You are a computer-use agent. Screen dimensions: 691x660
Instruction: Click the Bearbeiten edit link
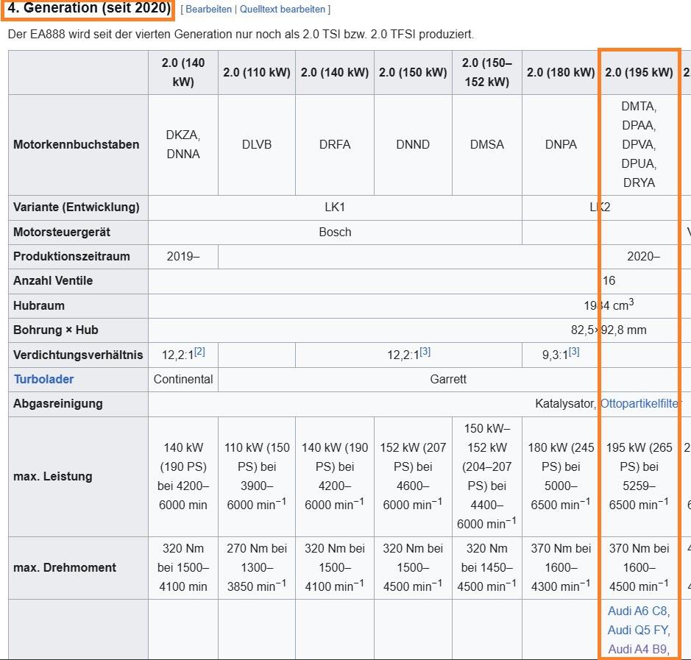(x=208, y=9)
